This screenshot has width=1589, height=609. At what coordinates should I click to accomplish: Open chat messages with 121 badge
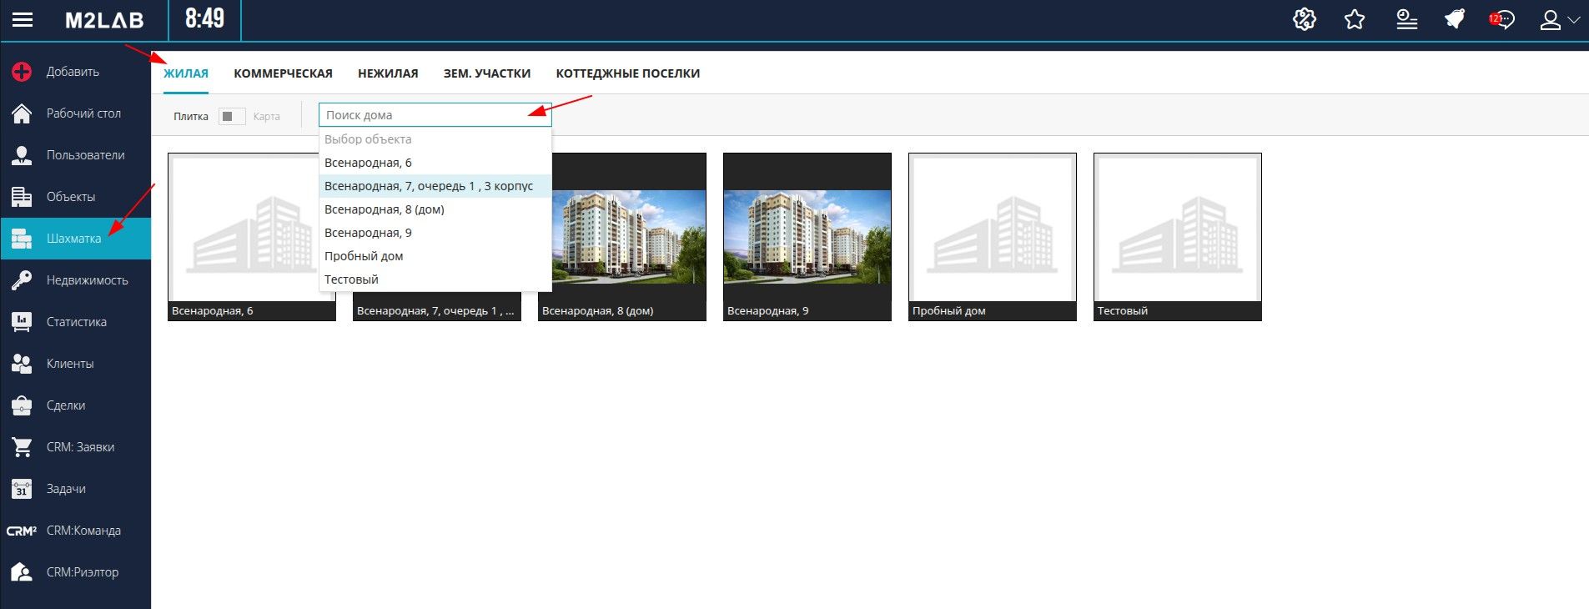pos(1503,20)
